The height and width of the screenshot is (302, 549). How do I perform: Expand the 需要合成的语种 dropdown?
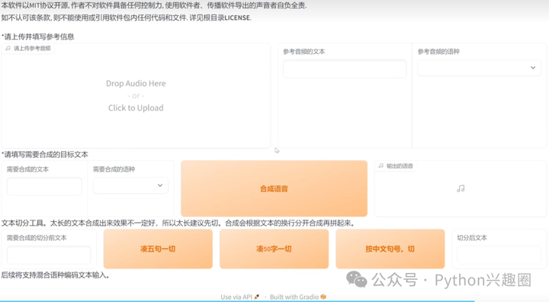[130, 185]
